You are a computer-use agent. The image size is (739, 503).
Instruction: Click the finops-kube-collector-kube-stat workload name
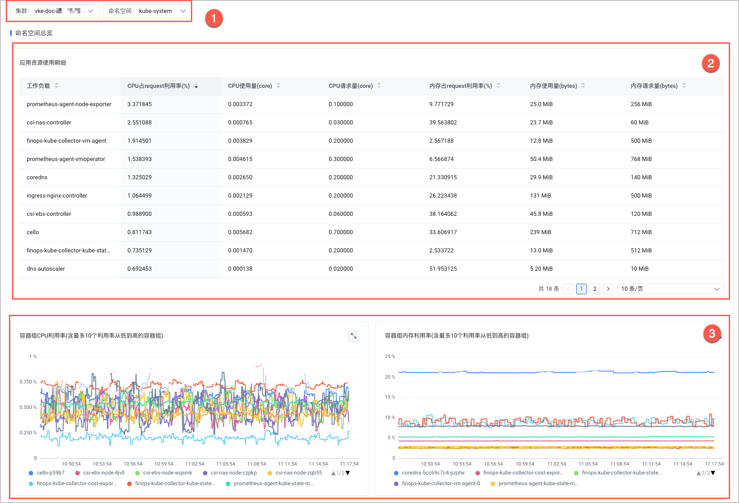click(68, 251)
